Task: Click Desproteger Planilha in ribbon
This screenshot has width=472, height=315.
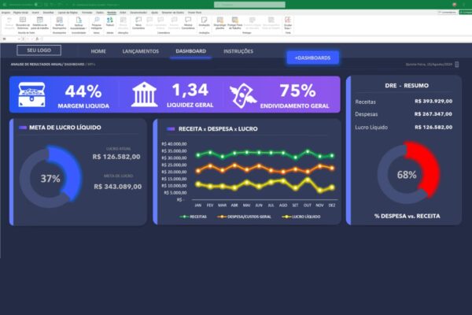Action: pyautogui.click(x=220, y=23)
